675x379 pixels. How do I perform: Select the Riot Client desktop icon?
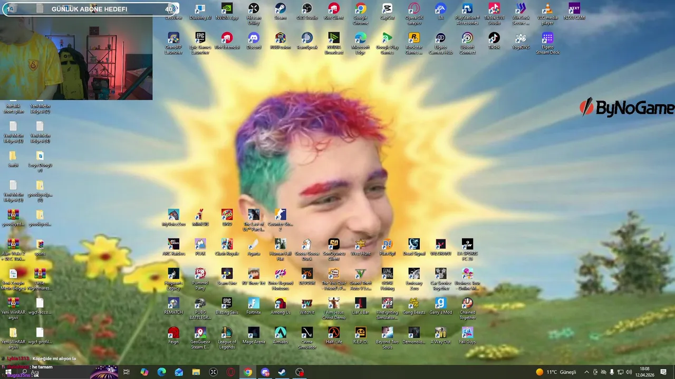pos(334,12)
